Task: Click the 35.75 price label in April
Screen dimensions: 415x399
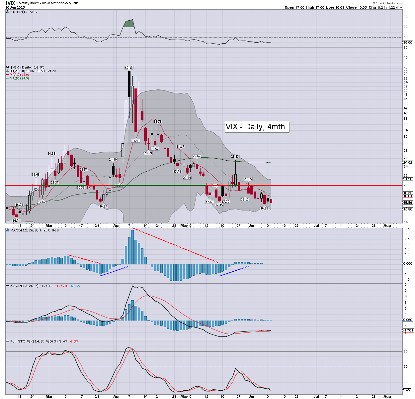Action: coord(158,122)
